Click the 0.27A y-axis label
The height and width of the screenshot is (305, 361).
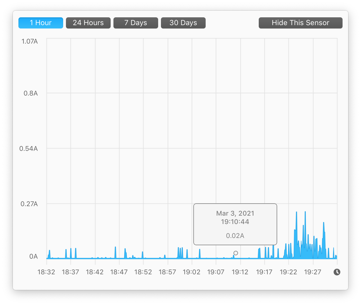[x=29, y=204]
